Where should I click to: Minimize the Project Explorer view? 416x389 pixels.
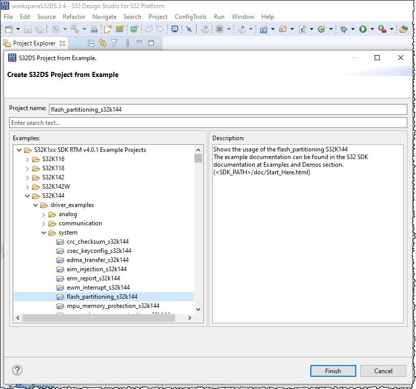139,43
